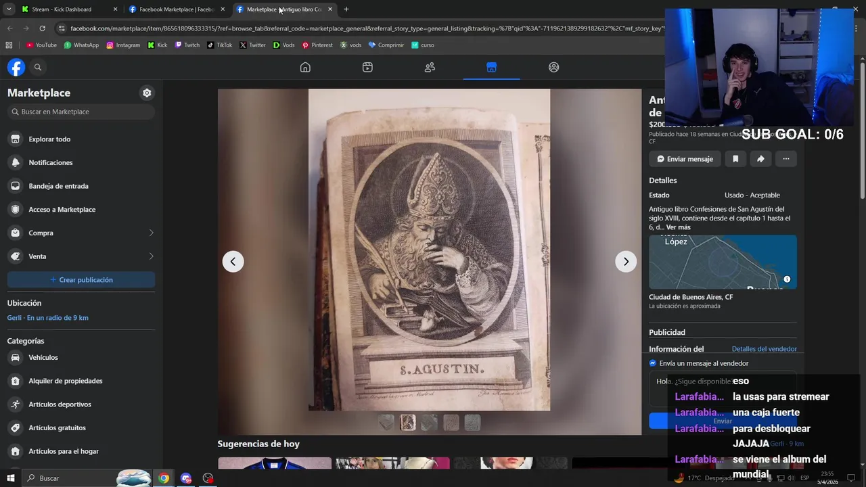Image resolution: width=866 pixels, height=487 pixels.
Task: Click the map info icon
Action: pos(787,279)
